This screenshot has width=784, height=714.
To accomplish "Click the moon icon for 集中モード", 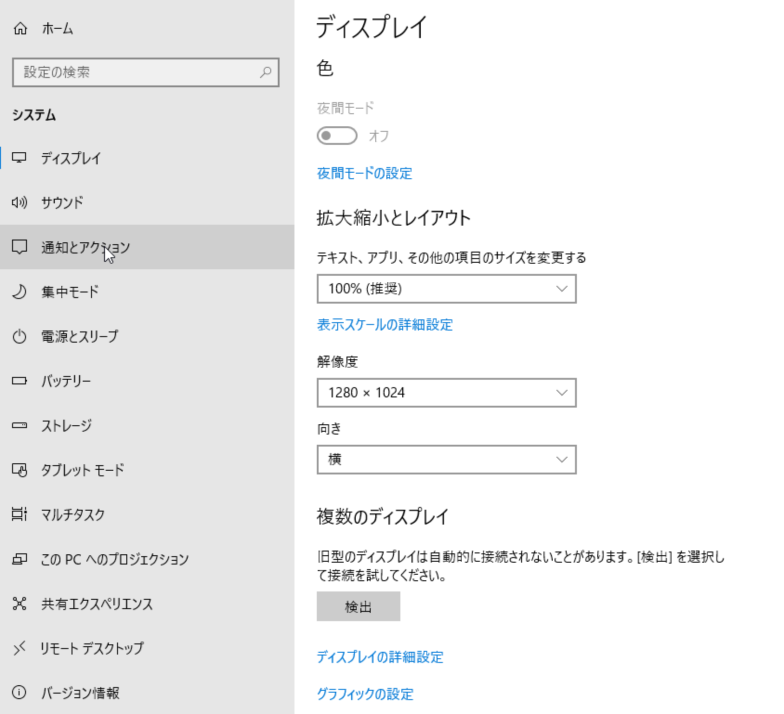I will pos(19,292).
